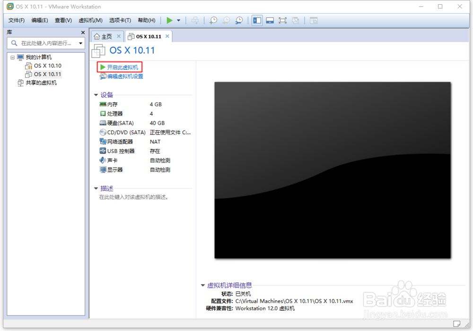Close the 主页 tab
Viewport: 473px width, 331px height.
(x=119, y=36)
